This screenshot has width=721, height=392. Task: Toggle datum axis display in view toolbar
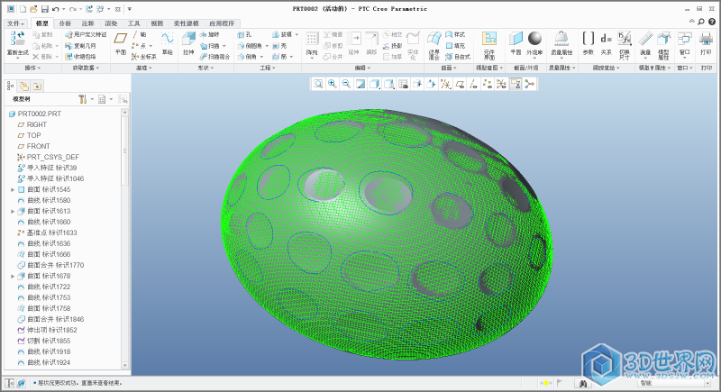(474, 84)
